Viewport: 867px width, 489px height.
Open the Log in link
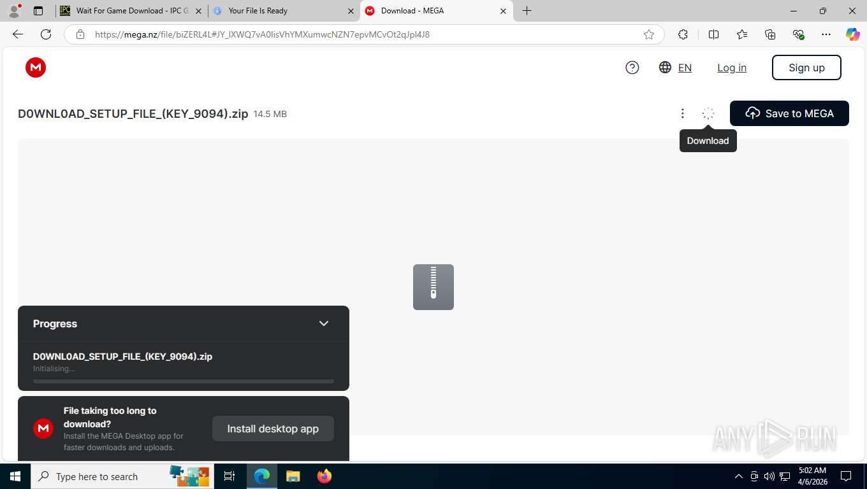tap(732, 67)
